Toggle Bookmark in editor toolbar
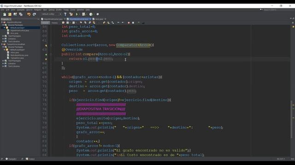This screenshot has width=295, height=165. pos(112,23)
